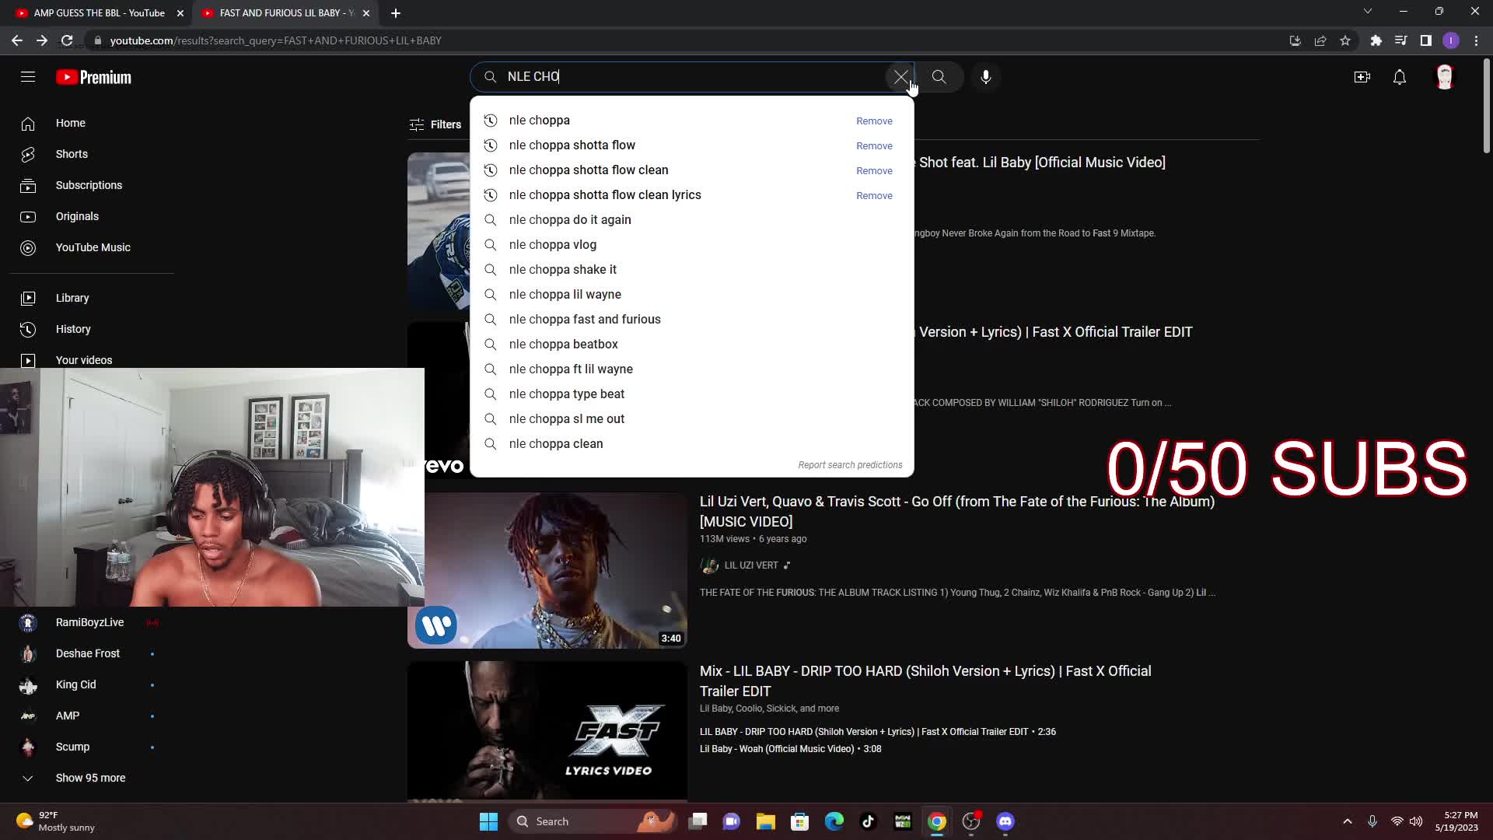
Task: Open Chrome's tab search dropdown arrow
Action: click(x=1367, y=12)
